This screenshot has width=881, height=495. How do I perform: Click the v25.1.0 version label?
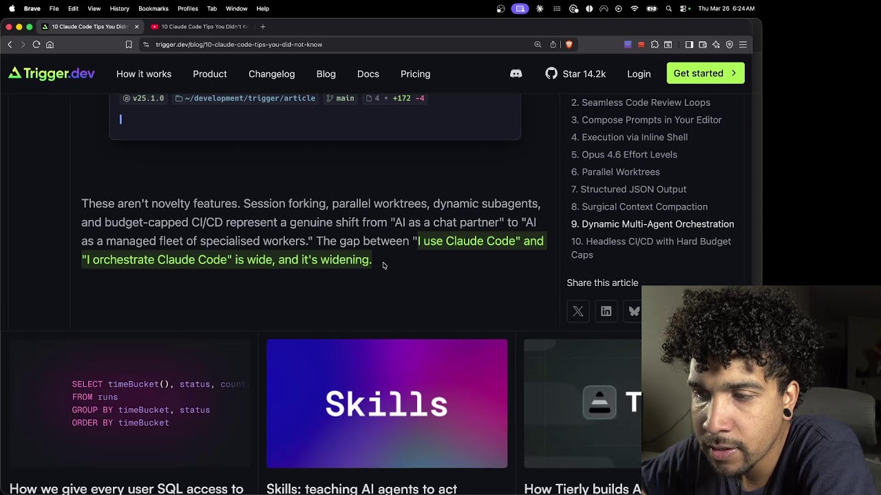pyautogui.click(x=144, y=98)
